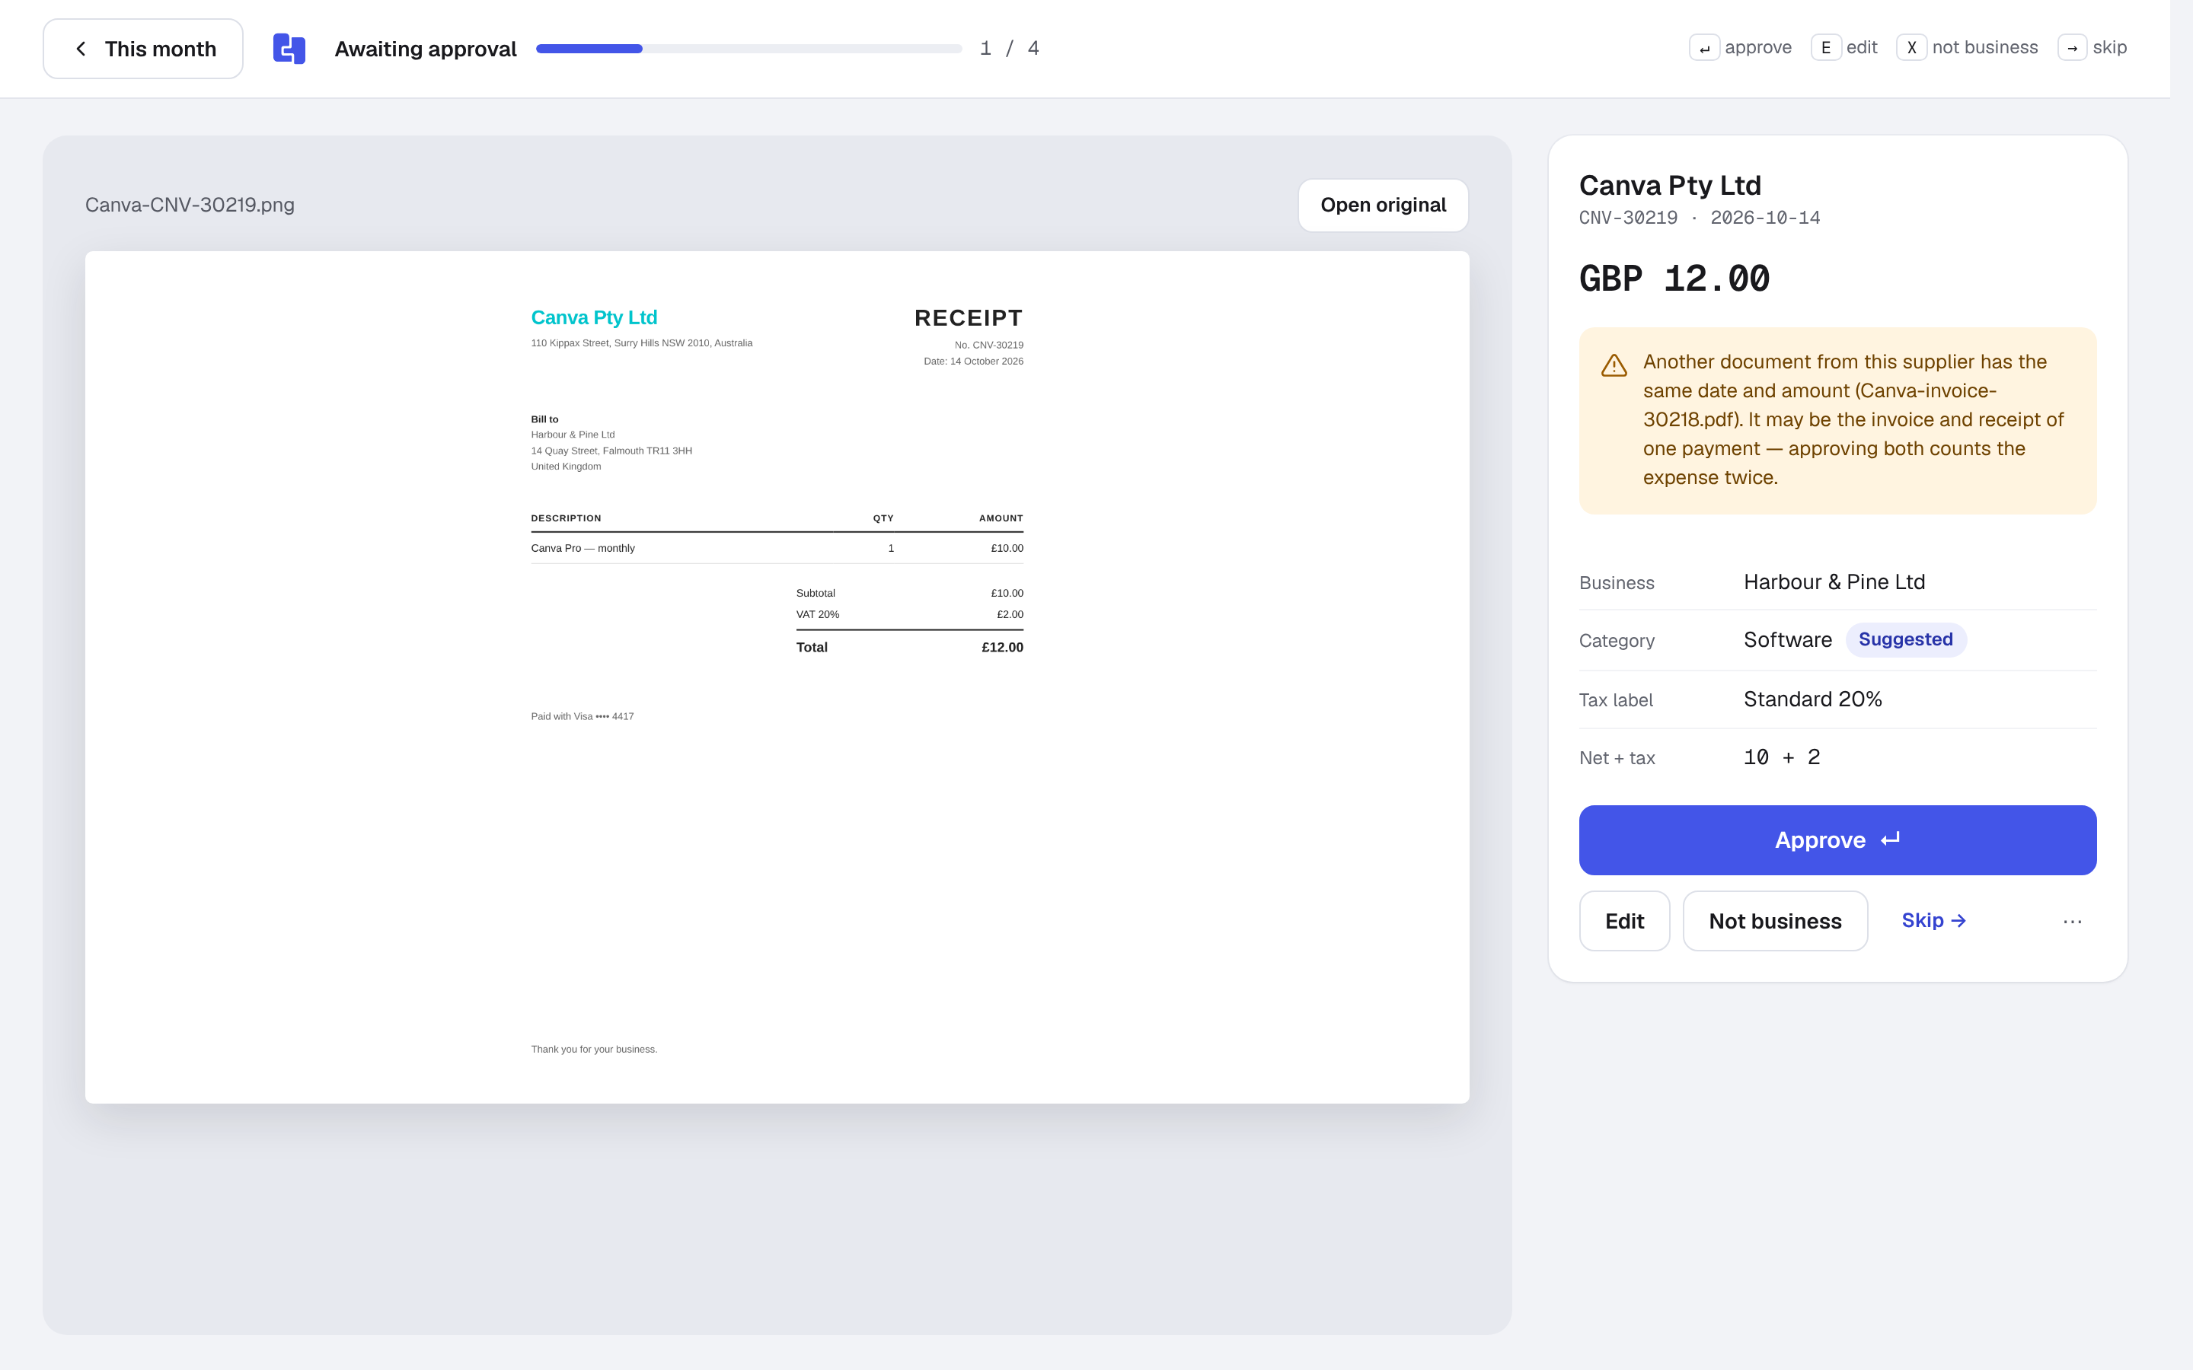Click the 1 / 4 counter
Image resolution: width=2193 pixels, height=1370 pixels.
click(1010, 48)
